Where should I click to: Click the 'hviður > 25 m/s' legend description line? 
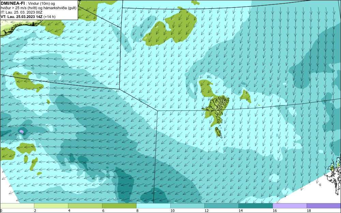coord(39,8)
